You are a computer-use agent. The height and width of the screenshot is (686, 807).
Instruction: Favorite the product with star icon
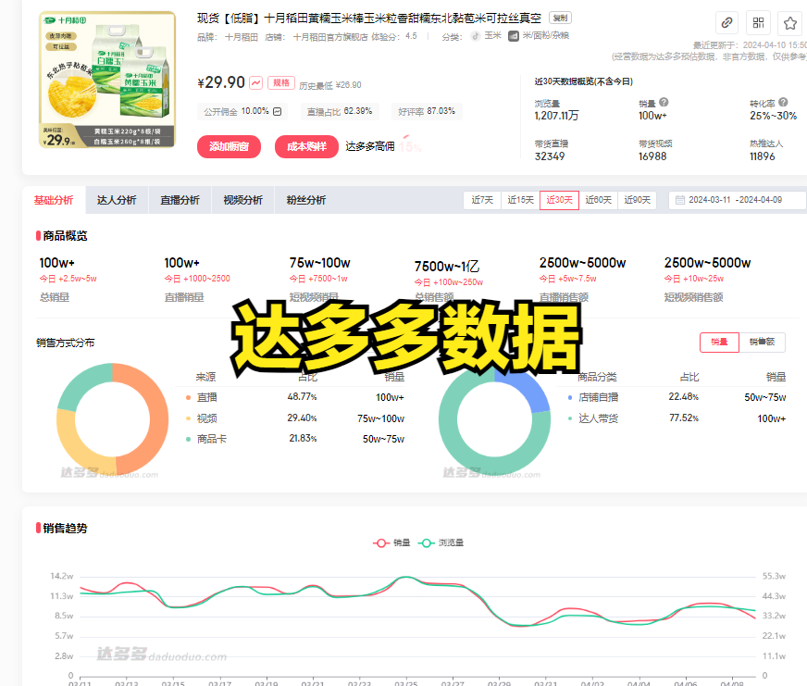(789, 23)
